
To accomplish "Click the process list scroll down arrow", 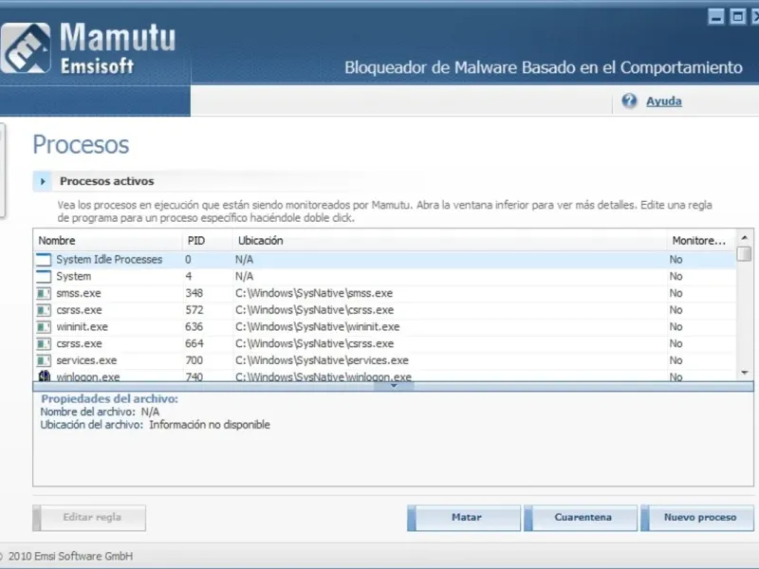I will (x=745, y=373).
